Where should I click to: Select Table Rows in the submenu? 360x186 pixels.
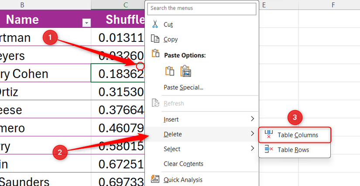pyautogui.click(x=295, y=149)
